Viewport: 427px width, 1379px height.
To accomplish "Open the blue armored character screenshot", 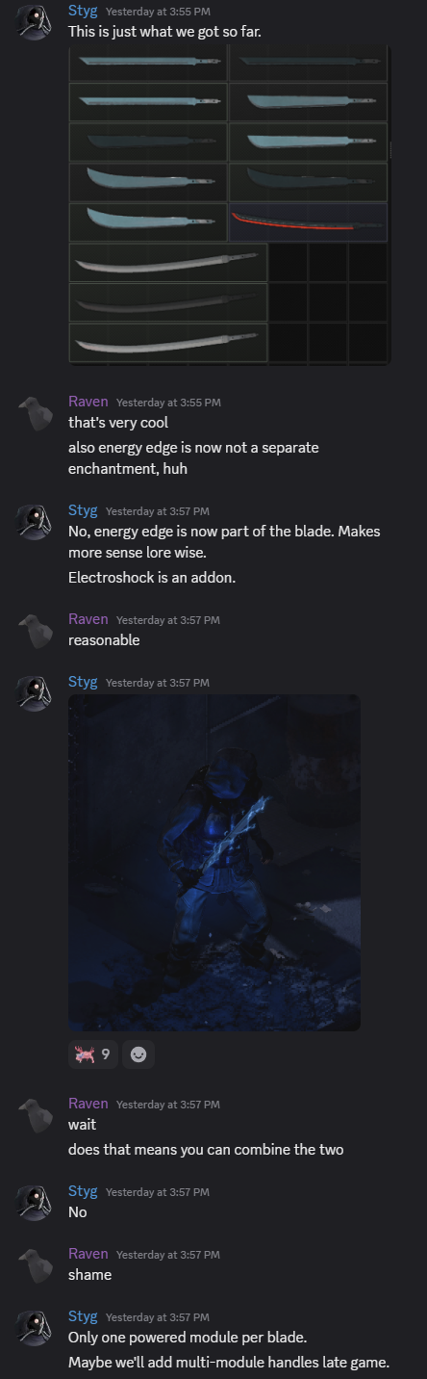I will pos(214,863).
